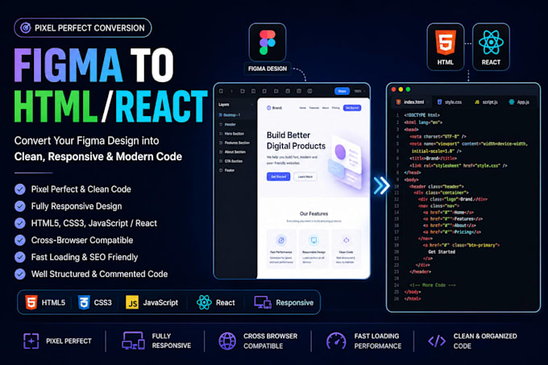Click the Our Features heading in mockup
The height and width of the screenshot is (365, 548).
(313, 214)
